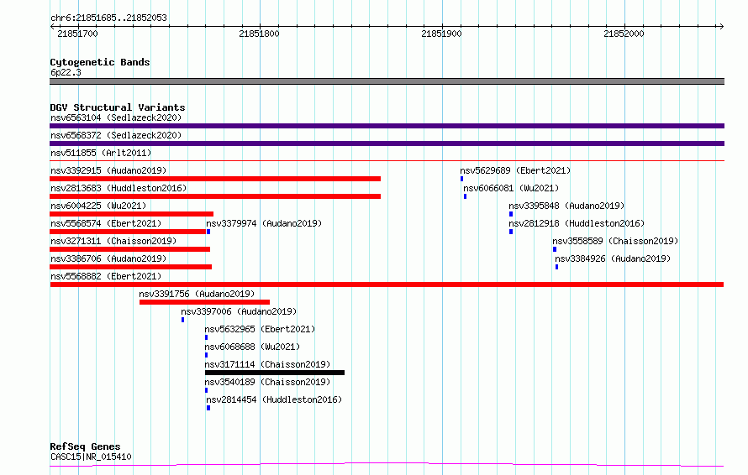
Task: Click the nsv3558589 (Chaisson2019) label
Action: 615,241
